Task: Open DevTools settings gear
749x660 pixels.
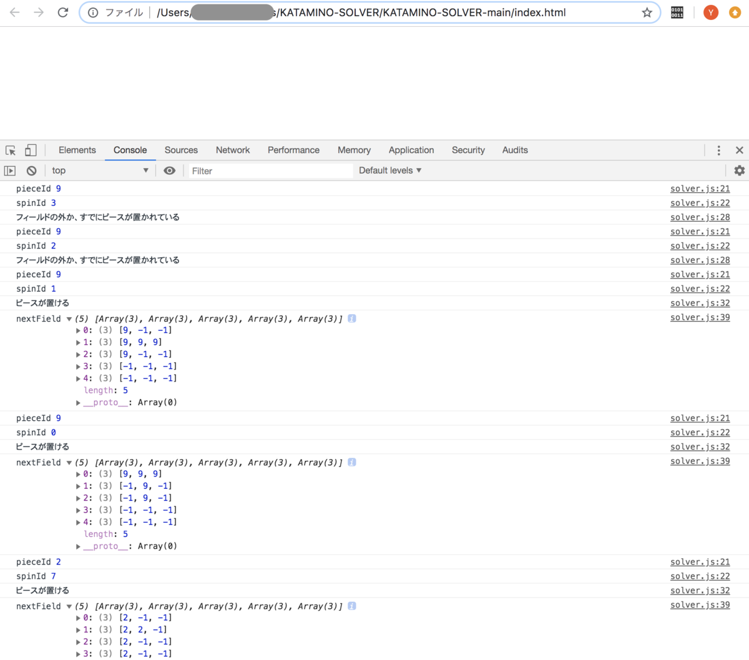Action: tap(739, 170)
